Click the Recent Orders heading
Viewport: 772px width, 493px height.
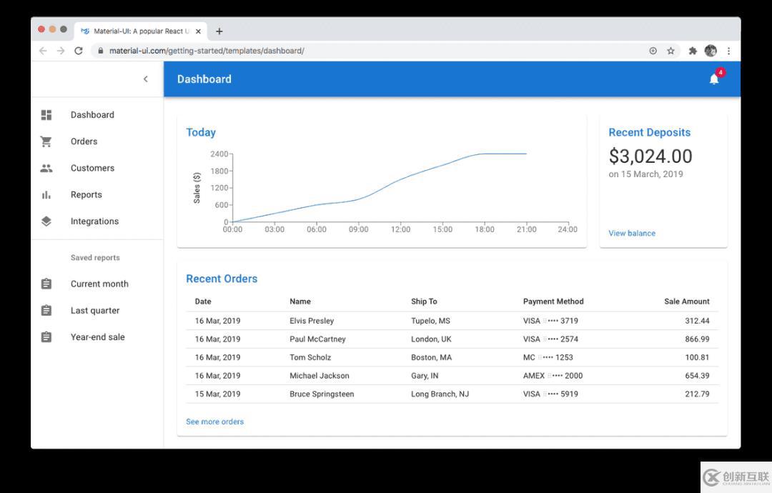tap(222, 279)
